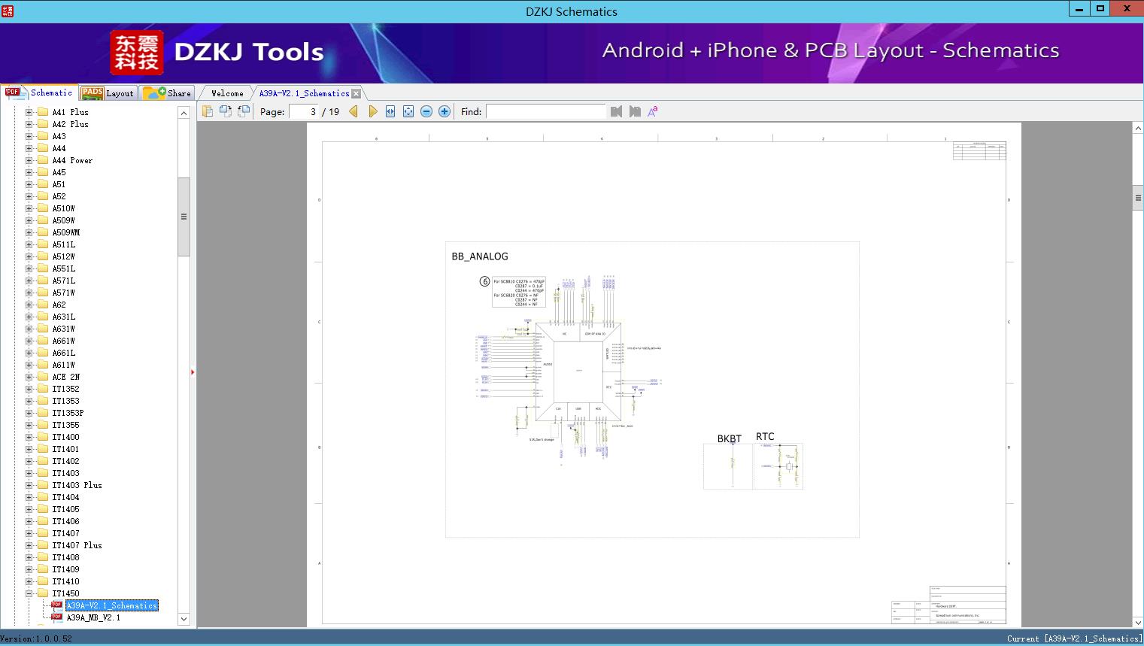
Task: Click the copy document icon in toolbar
Action: click(208, 111)
